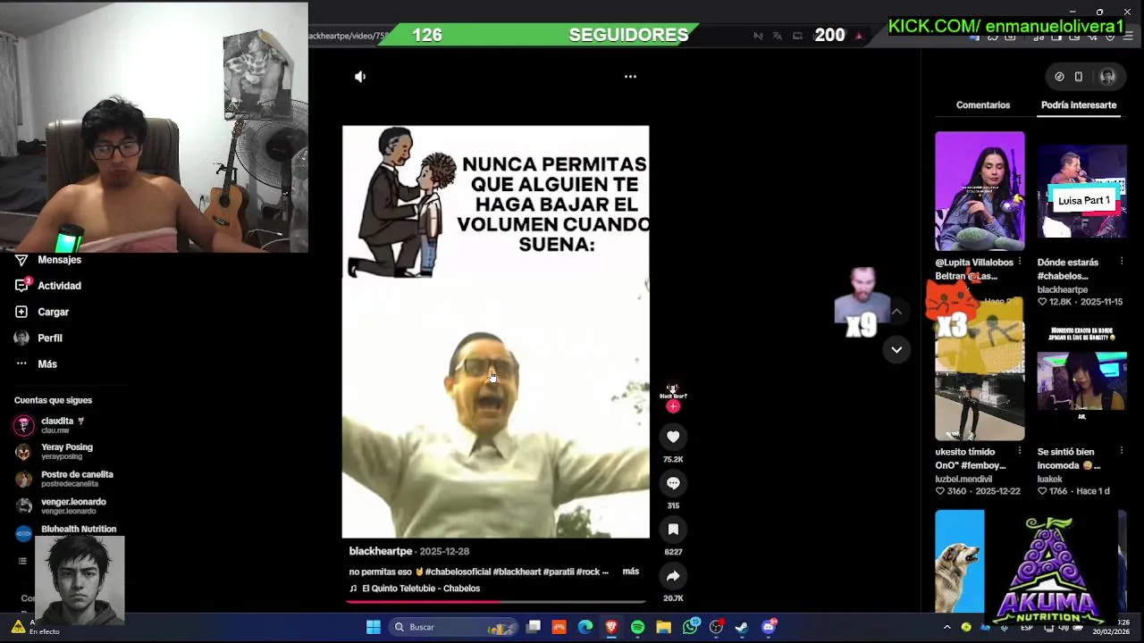Open the profile avatar in top-right pill

click(1107, 77)
